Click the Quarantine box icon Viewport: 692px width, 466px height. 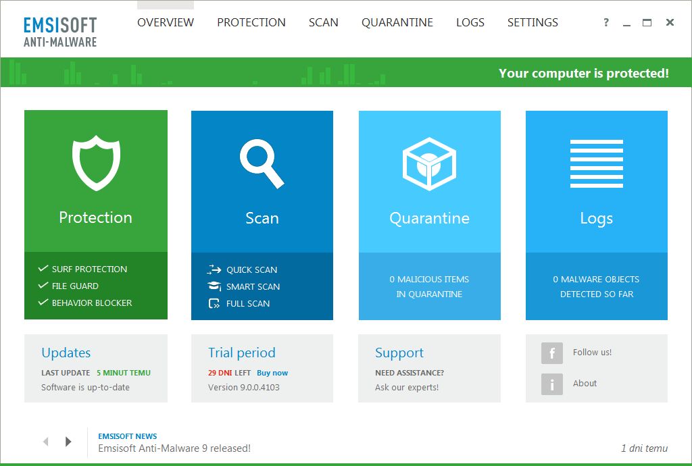[429, 164]
